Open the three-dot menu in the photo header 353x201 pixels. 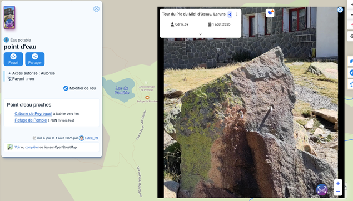236,14
